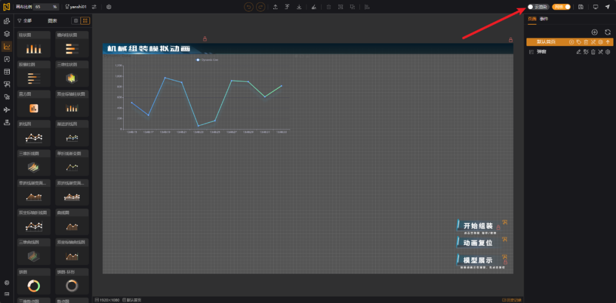Click the canvas zoom ratio field showing 65
Viewport: 616px width, 303px height.
46,7
